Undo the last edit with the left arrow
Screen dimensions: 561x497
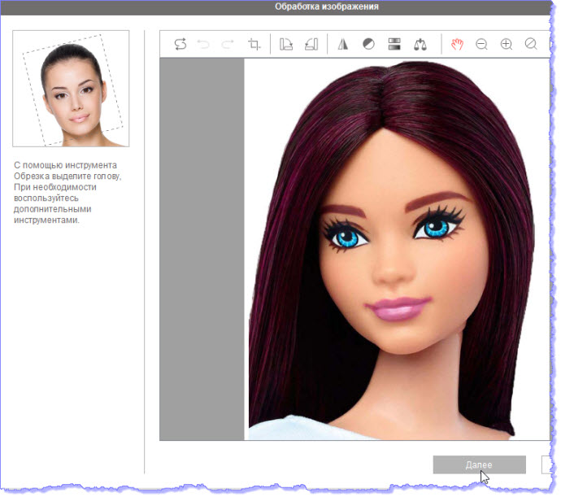click(203, 44)
